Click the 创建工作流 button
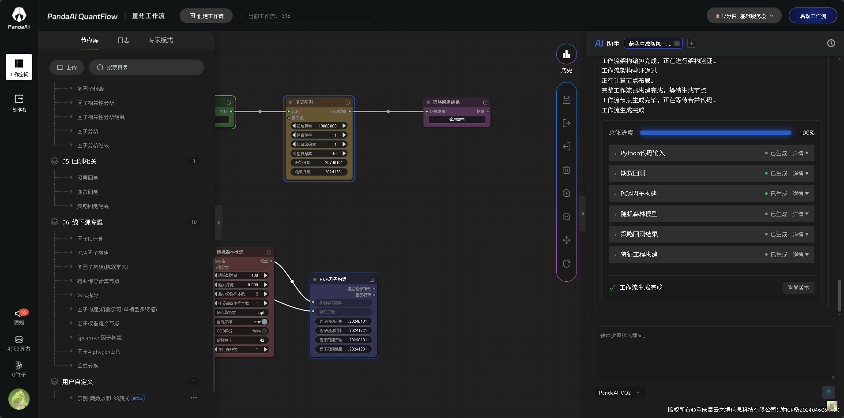 (206, 16)
